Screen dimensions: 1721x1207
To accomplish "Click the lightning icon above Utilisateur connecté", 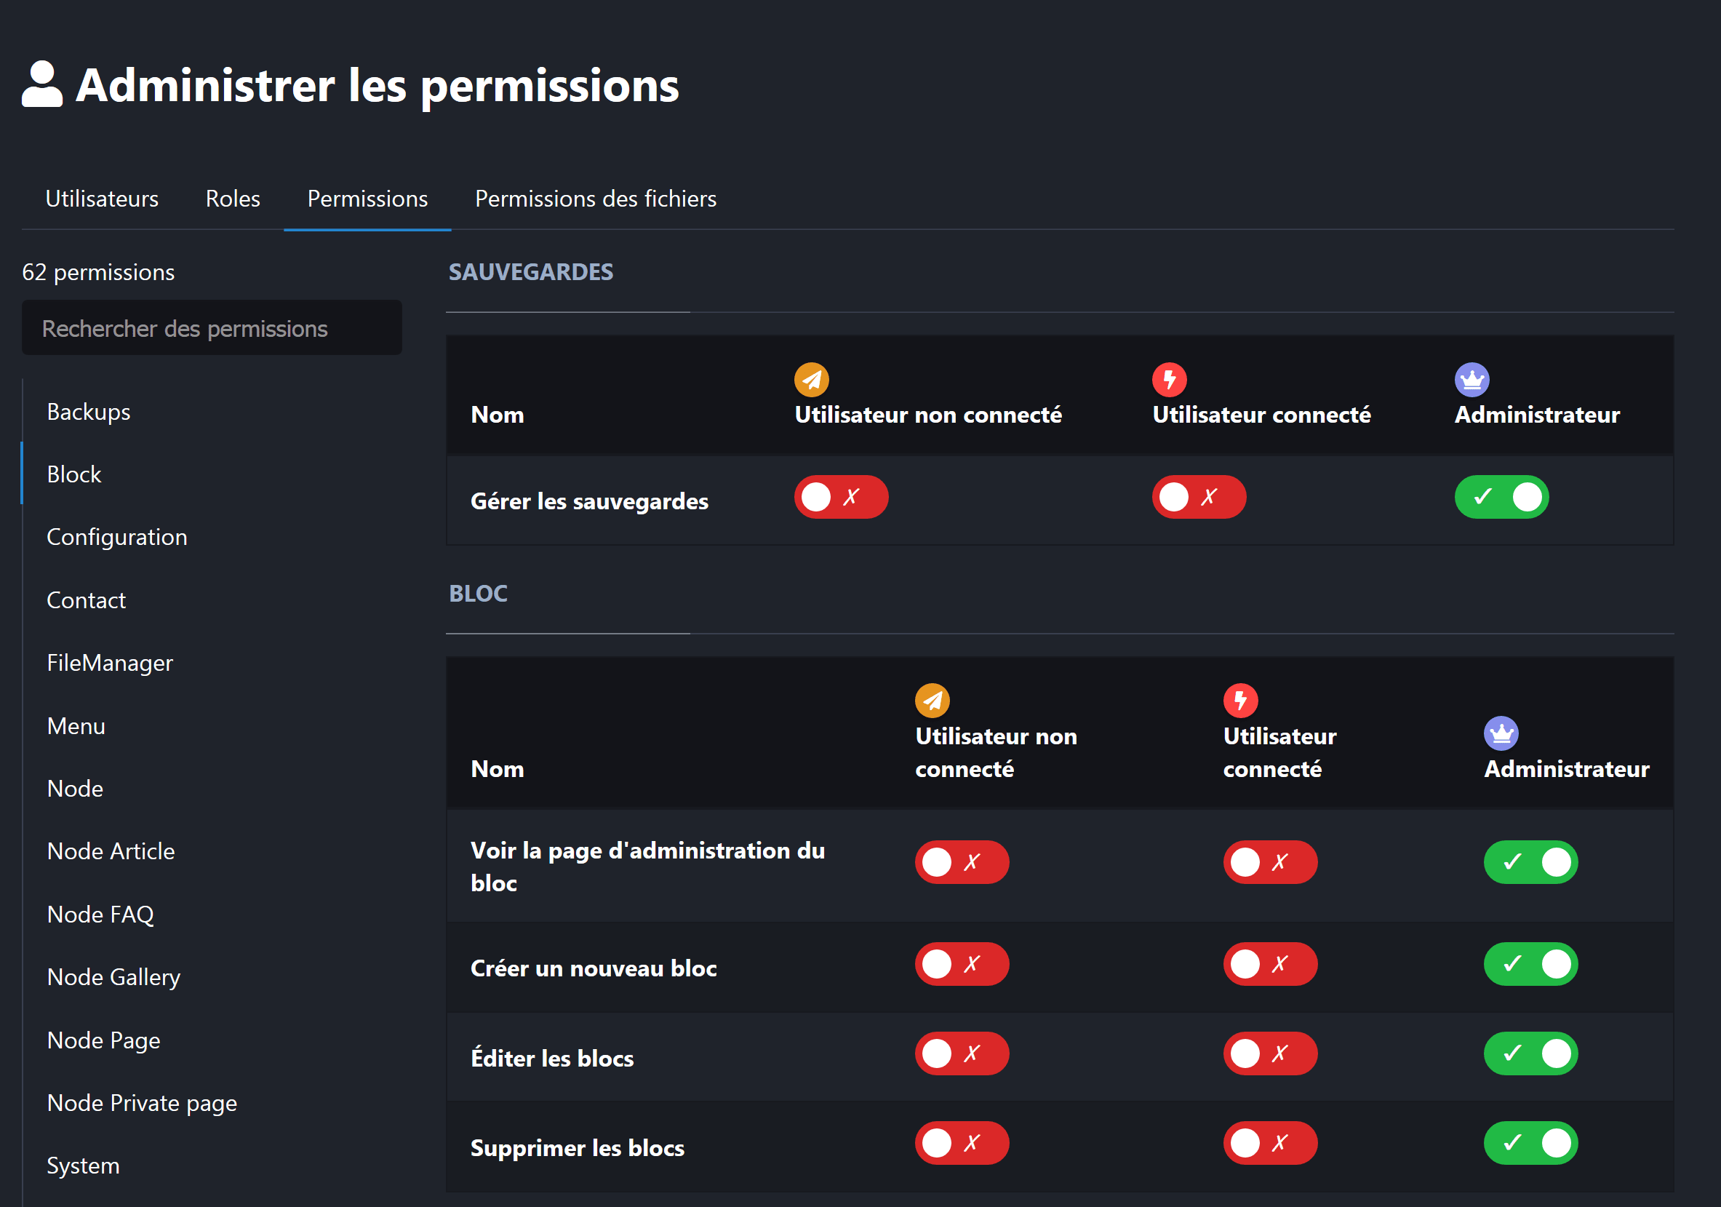I will (x=1169, y=379).
